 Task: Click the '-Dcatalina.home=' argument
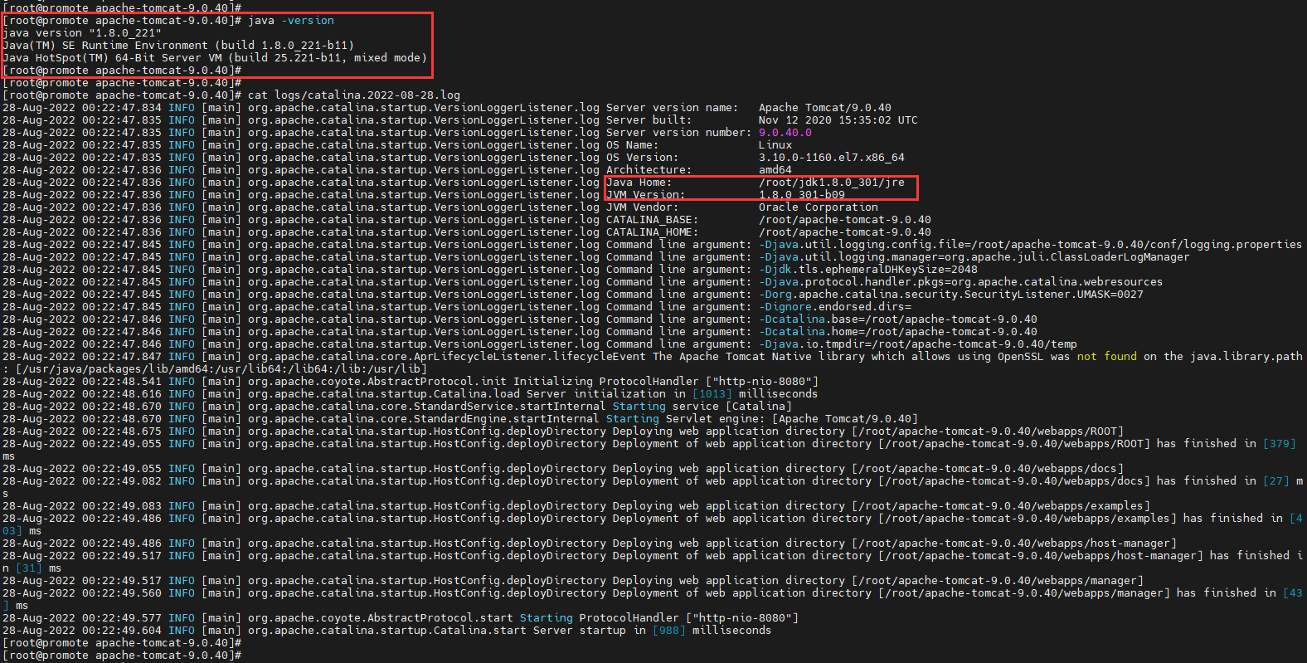pyautogui.click(x=898, y=332)
